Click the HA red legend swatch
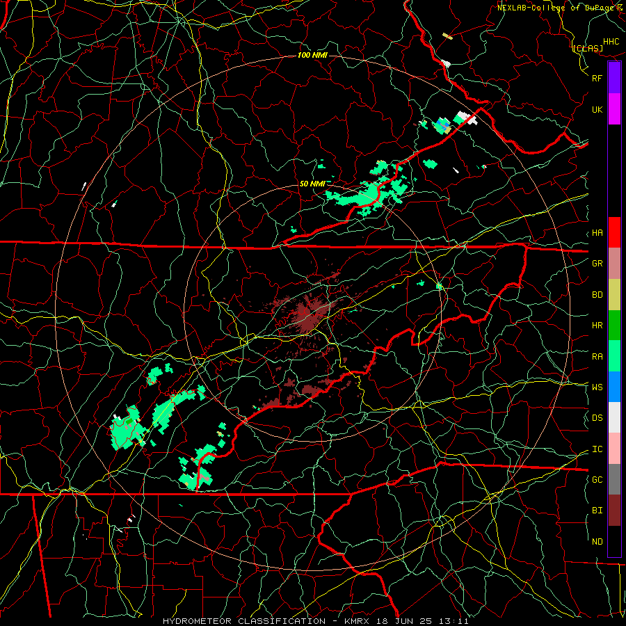626x626 pixels. tap(614, 232)
